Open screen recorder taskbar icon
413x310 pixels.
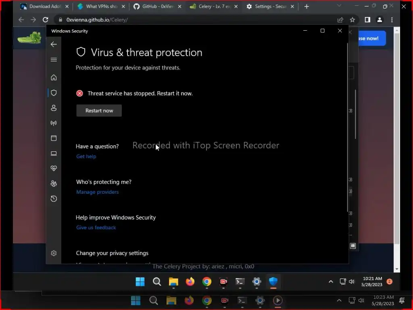coord(223,282)
